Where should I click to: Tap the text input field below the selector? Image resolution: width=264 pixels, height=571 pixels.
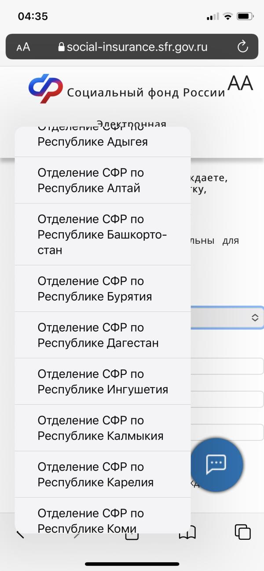click(x=229, y=366)
